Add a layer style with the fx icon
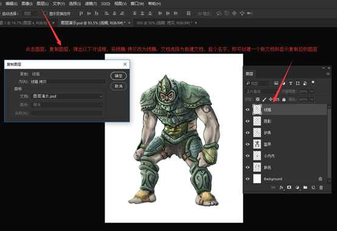The height and width of the screenshot is (231, 337). [281, 187]
